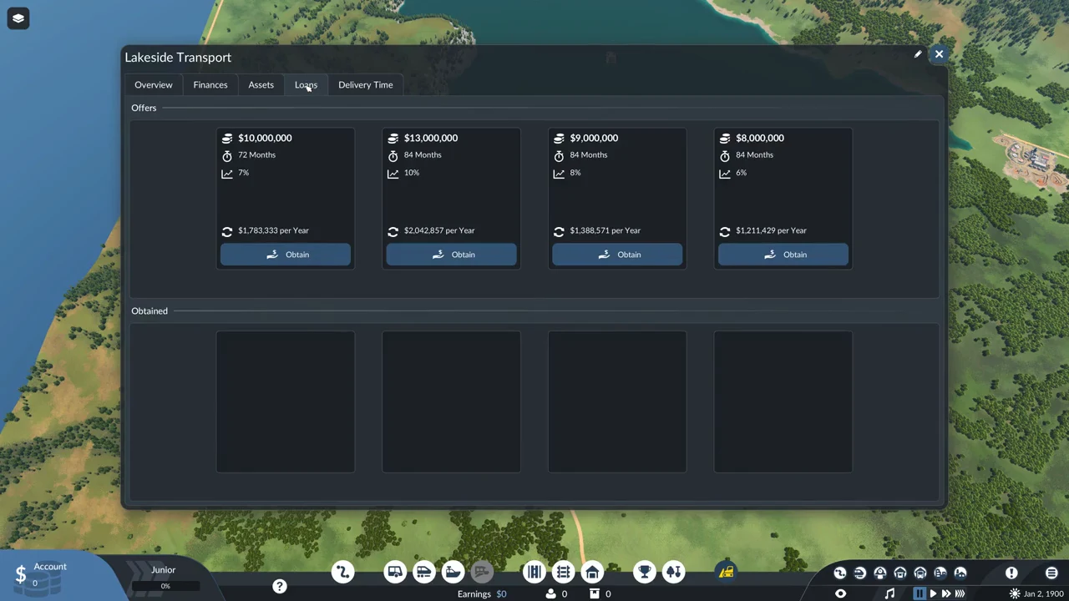Rename company with the pencil icon
This screenshot has height=601, width=1069.
[x=918, y=54]
